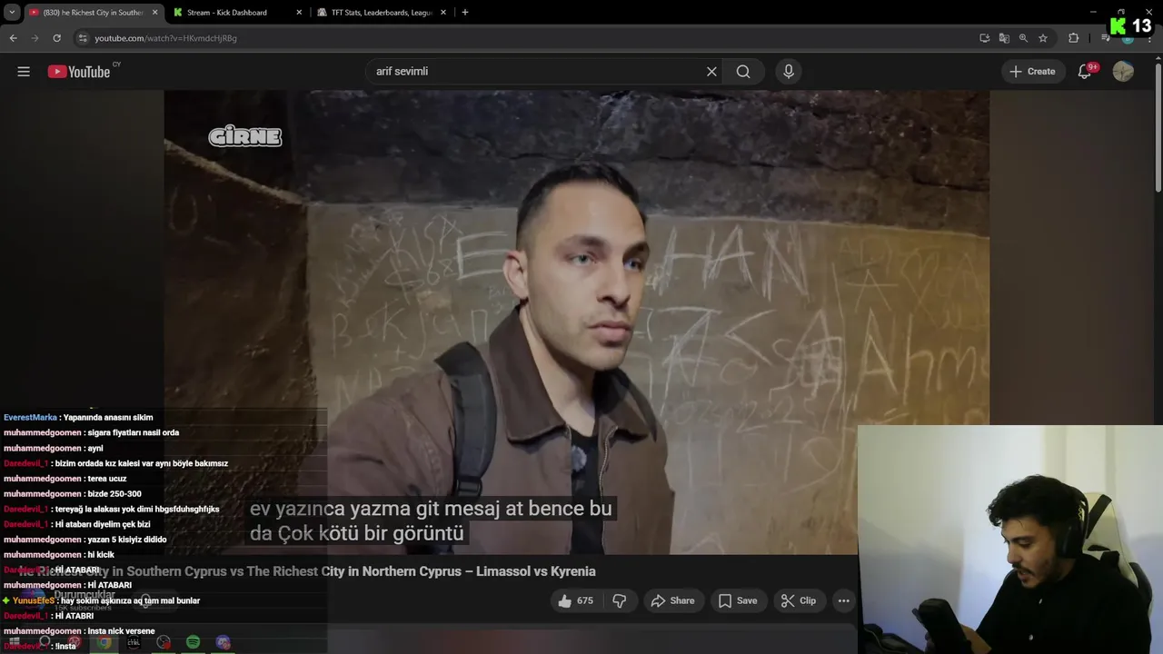Open Chrome from the taskbar

pyautogui.click(x=104, y=642)
